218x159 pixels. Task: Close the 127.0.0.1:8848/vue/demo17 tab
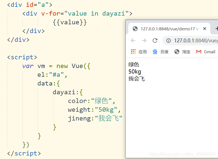[205, 29]
